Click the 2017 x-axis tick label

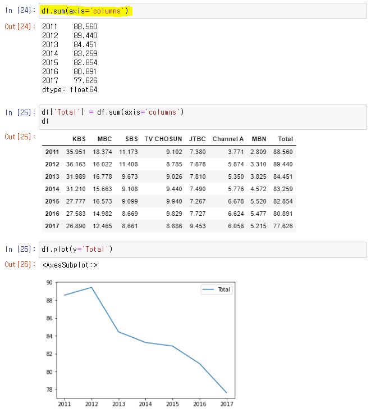point(227,404)
